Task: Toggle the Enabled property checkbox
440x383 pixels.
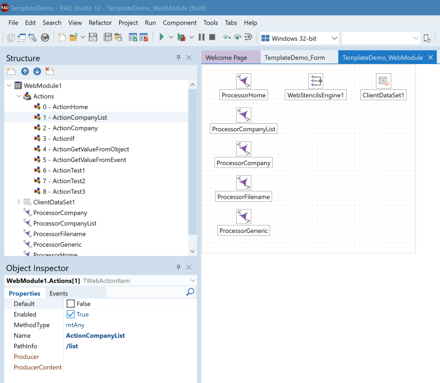Action: (70, 314)
